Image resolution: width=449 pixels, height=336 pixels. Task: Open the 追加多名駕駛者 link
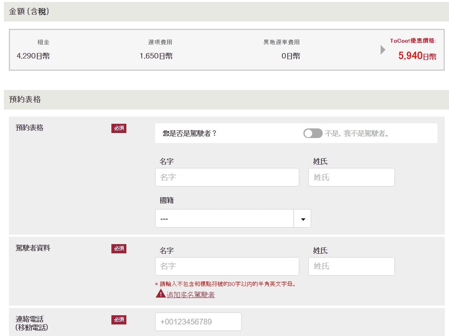tap(191, 295)
